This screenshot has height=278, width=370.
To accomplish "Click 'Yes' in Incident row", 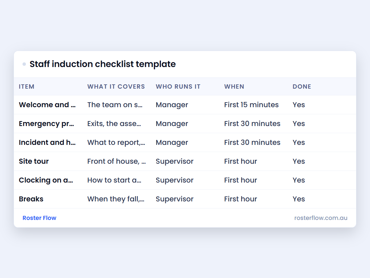I will [x=299, y=142].
